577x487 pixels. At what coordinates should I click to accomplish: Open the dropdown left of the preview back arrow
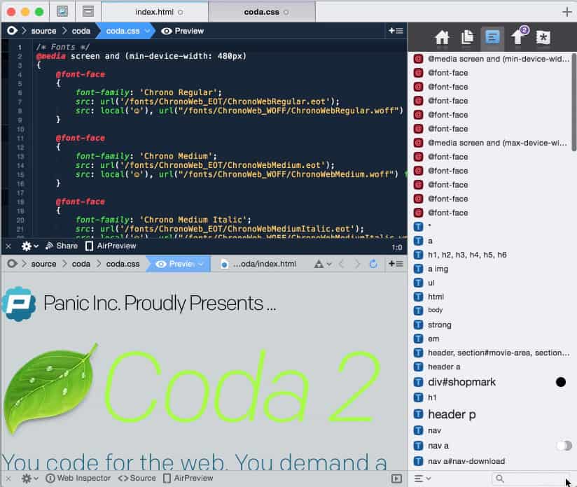click(323, 264)
